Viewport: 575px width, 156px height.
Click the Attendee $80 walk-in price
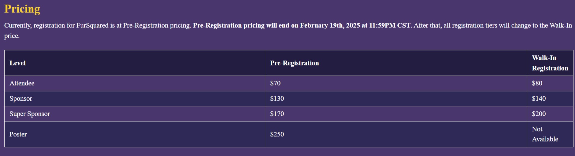537,83
